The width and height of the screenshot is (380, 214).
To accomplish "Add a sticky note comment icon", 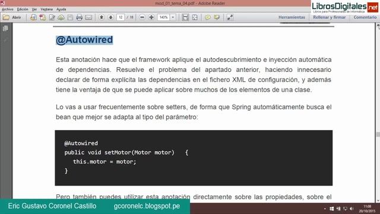I will tap(208, 17).
